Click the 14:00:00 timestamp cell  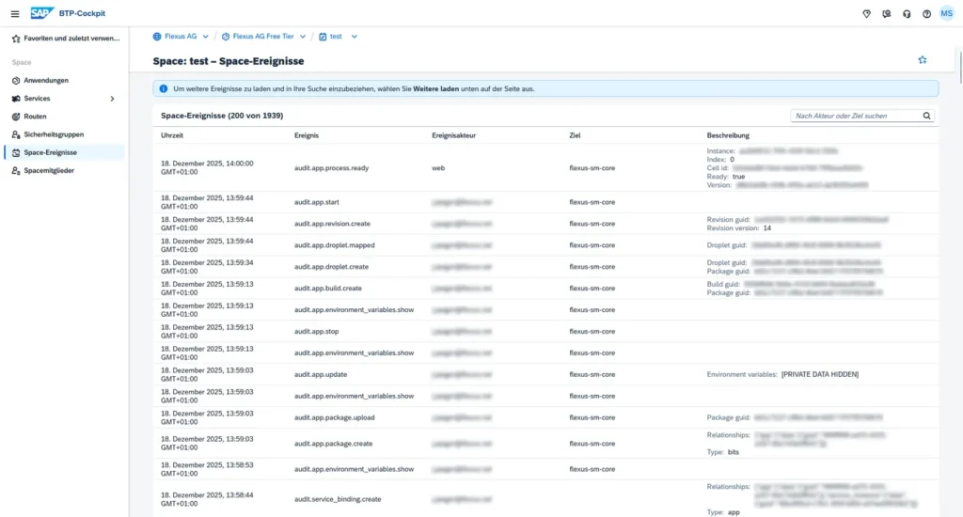click(x=207, y=167)
